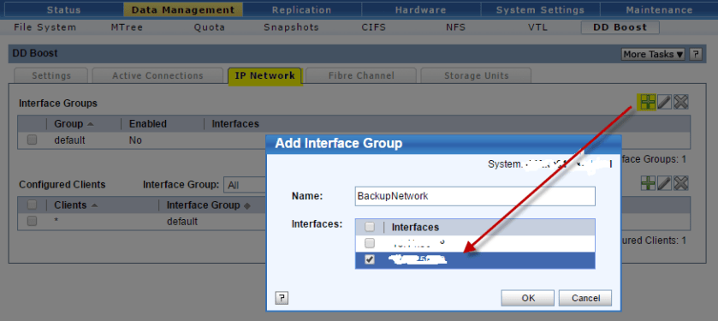Navigate to File System submenu
The width and height of the screenshot is (718, 321).
(45, 27)
